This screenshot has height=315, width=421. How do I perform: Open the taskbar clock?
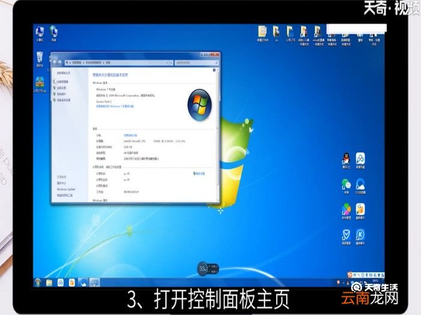(375, 282)
